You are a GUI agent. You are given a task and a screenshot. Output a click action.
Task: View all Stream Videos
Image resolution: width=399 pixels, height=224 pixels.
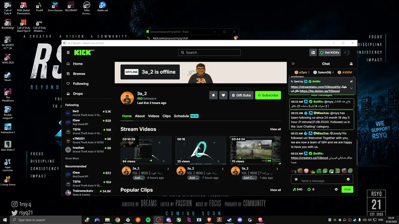275,129
